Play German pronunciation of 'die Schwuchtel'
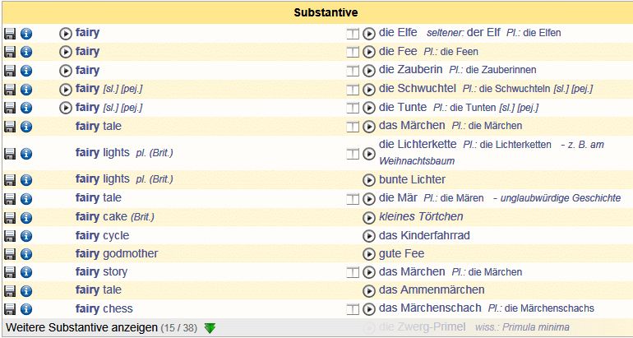This screenshot has width=633, height=338. pos(369,89)
